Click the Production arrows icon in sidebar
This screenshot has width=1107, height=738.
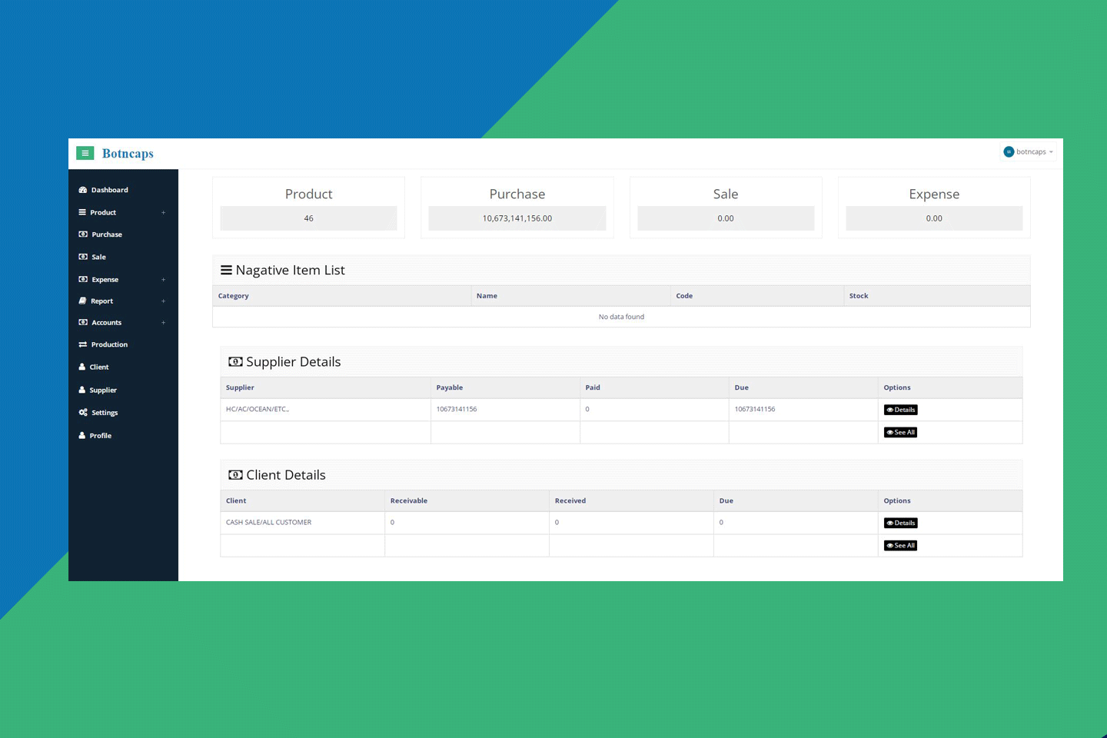pos(82,344)
